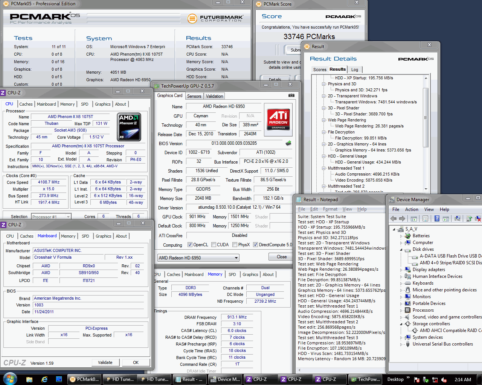The image size is (482, 385).
Task: Click the network tray icon
Action: (435, 380)
